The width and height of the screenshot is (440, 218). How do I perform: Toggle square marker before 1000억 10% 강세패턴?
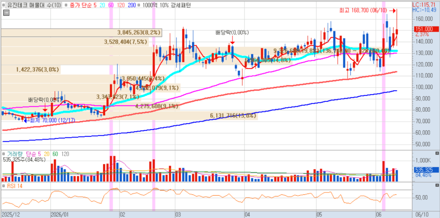click(139, 5)
